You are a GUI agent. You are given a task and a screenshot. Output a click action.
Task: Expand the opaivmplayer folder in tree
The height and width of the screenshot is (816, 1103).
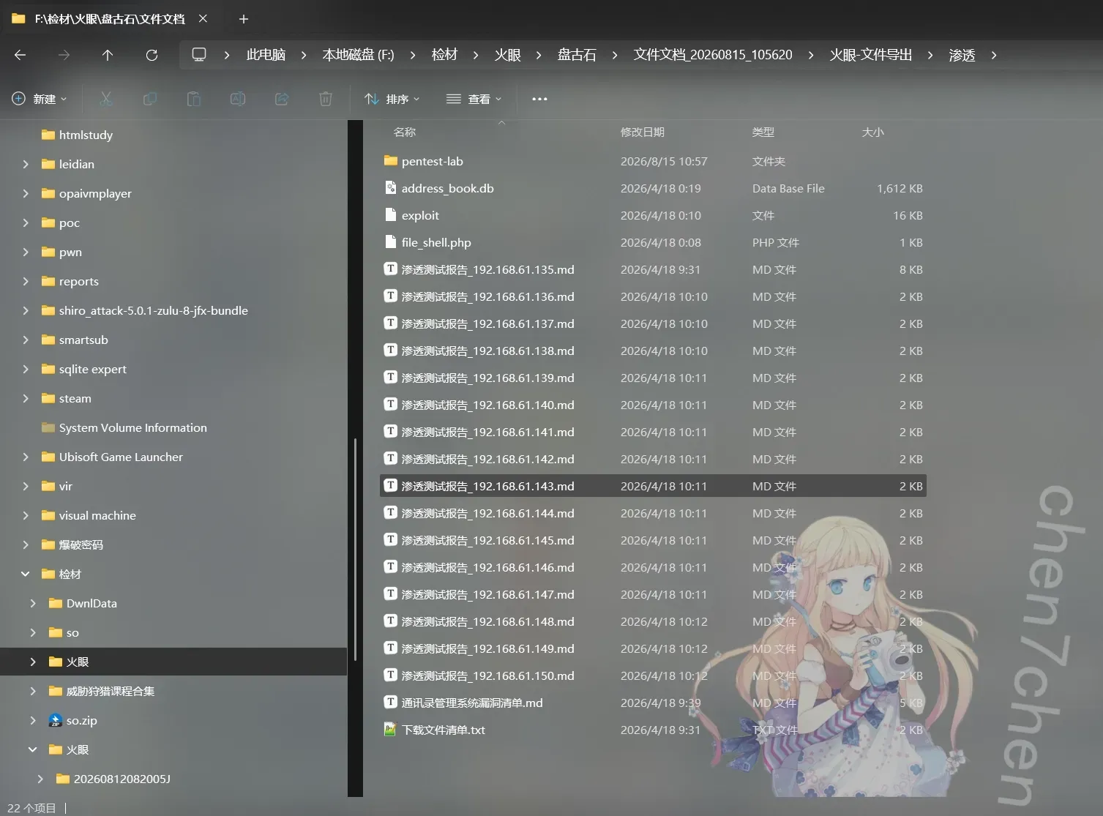click(x=26, y=193)
